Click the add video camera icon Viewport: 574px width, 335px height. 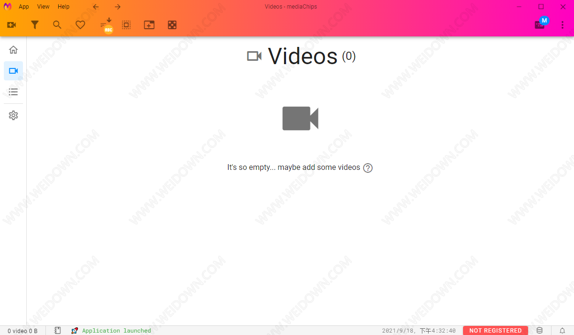(12, 25)
